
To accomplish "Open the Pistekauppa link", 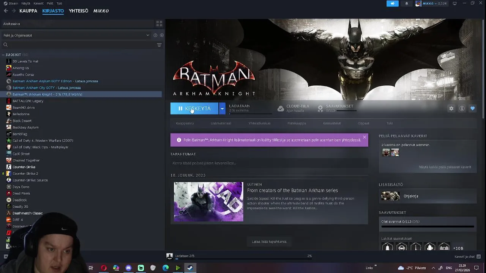I will pyautogui.click(x=297, y=123).
